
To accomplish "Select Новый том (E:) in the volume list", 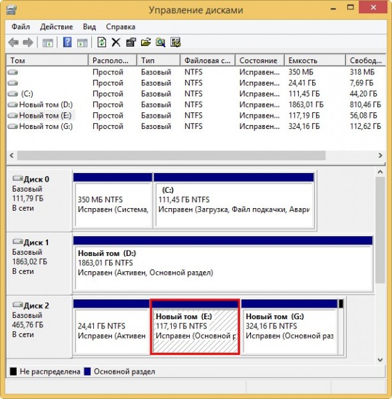I will click(x=45, y=116).
